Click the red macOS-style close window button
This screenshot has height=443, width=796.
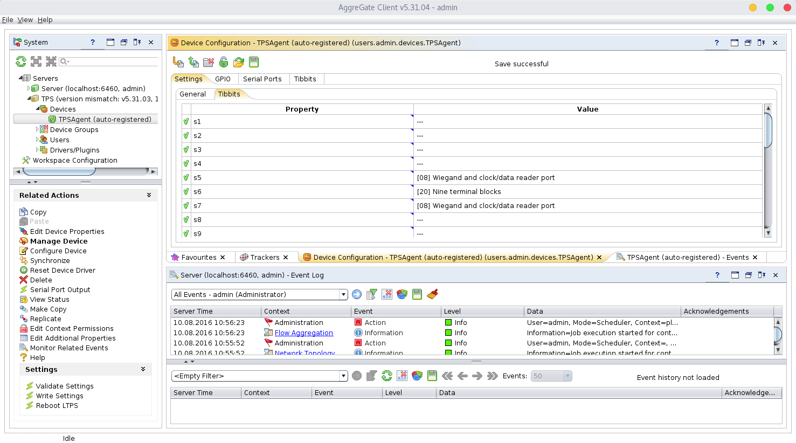[787, 8]
